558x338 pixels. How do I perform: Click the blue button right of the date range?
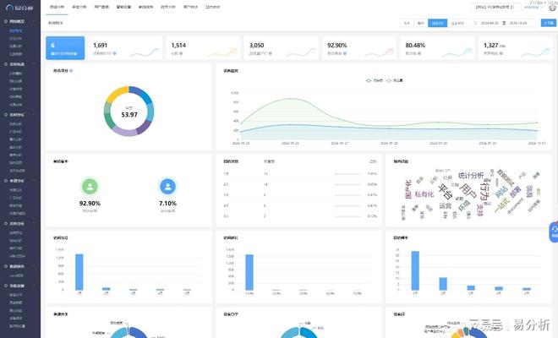tap(549, 23)
